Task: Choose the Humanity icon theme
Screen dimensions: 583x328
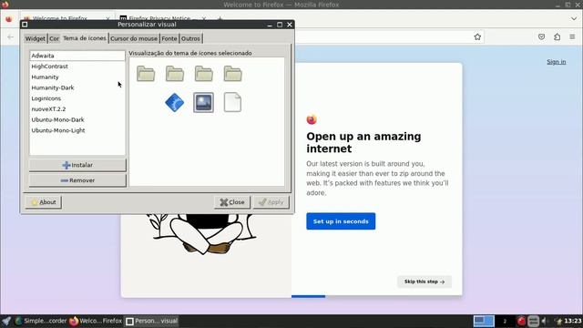Action: coord(77,77)
